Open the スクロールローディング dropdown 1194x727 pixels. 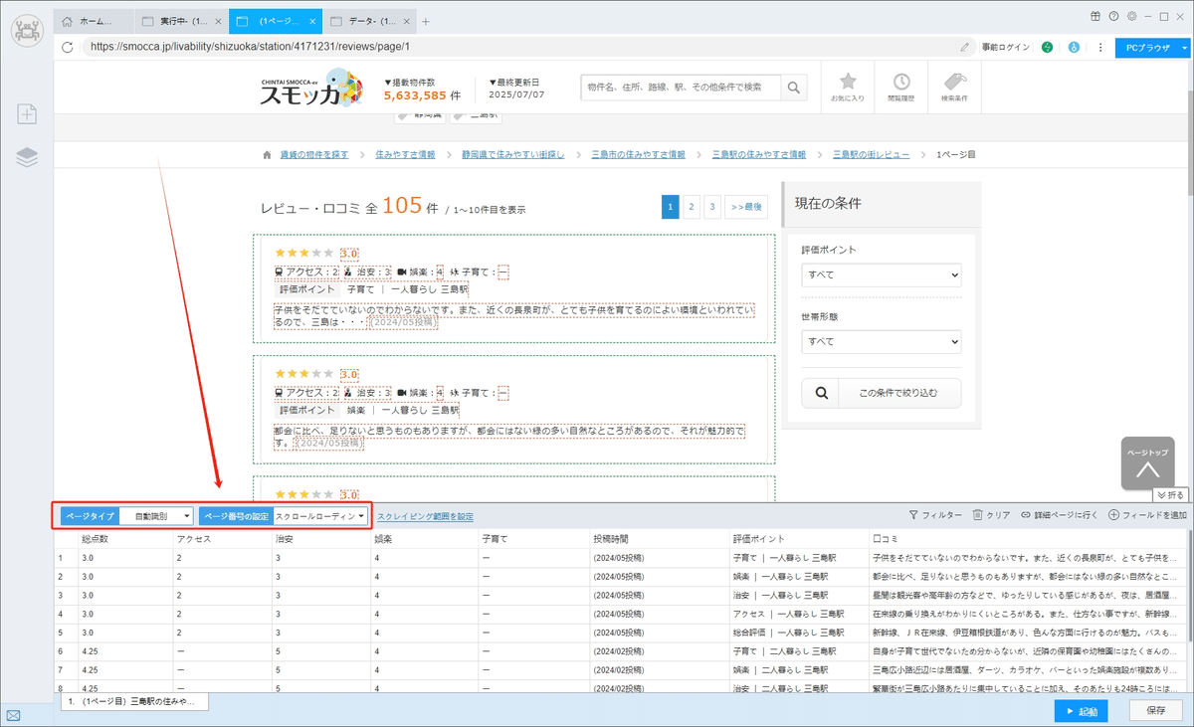319,516
